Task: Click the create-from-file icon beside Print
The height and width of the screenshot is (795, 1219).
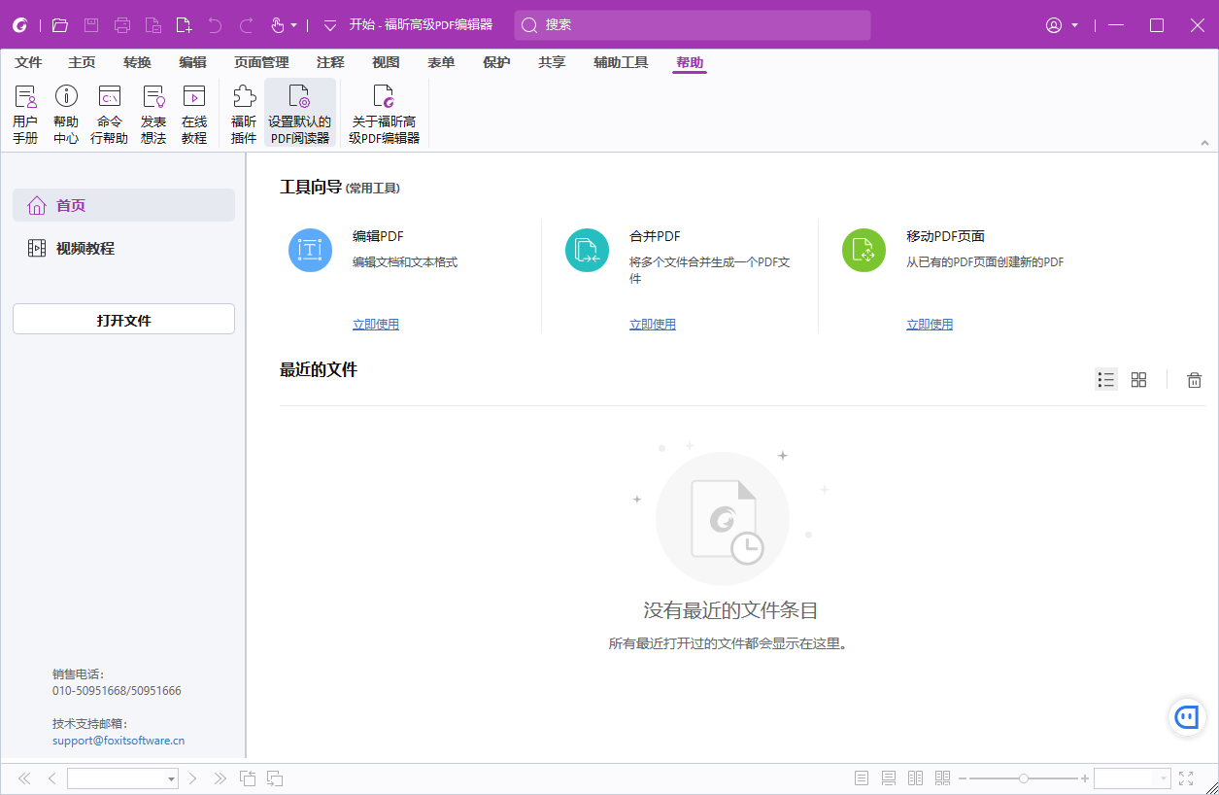Action: (153, 25)
